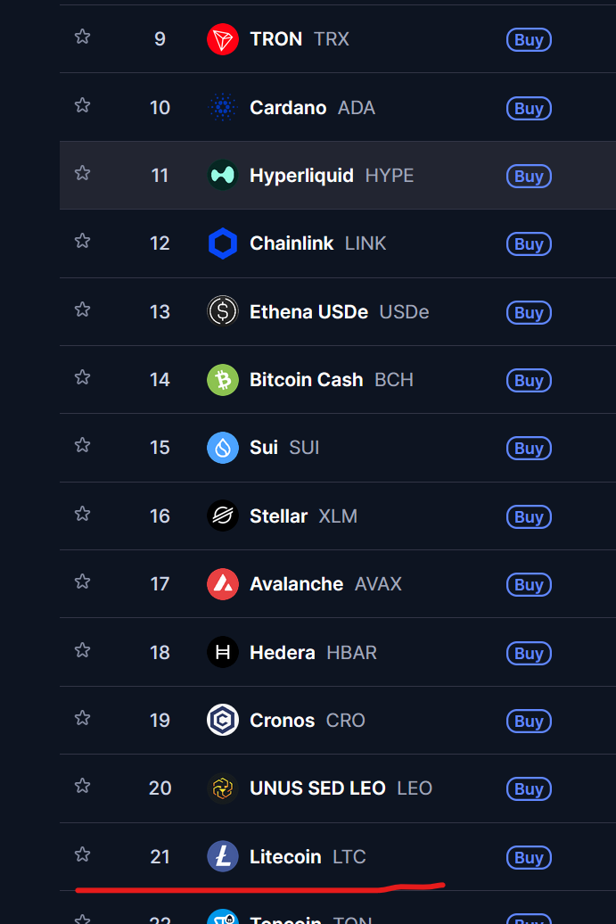Buy Cardano ADA

tap(529, 109)
